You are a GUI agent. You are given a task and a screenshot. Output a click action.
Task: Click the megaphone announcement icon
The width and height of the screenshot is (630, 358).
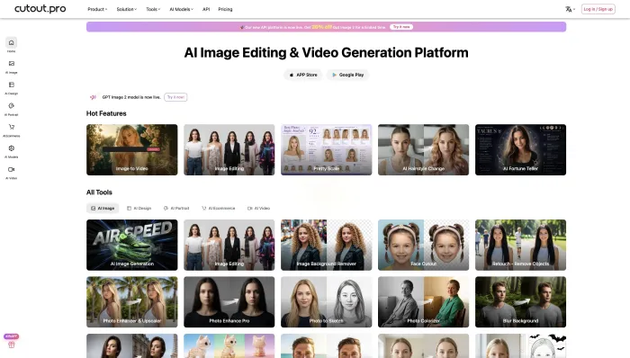click(x=93, y=97)
